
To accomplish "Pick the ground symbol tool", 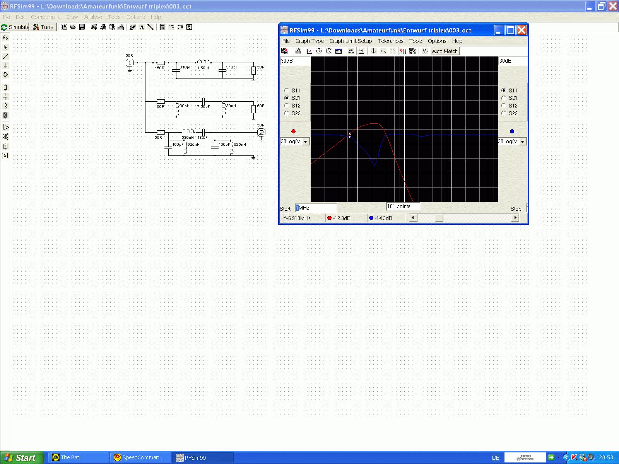I will (5, 66).
